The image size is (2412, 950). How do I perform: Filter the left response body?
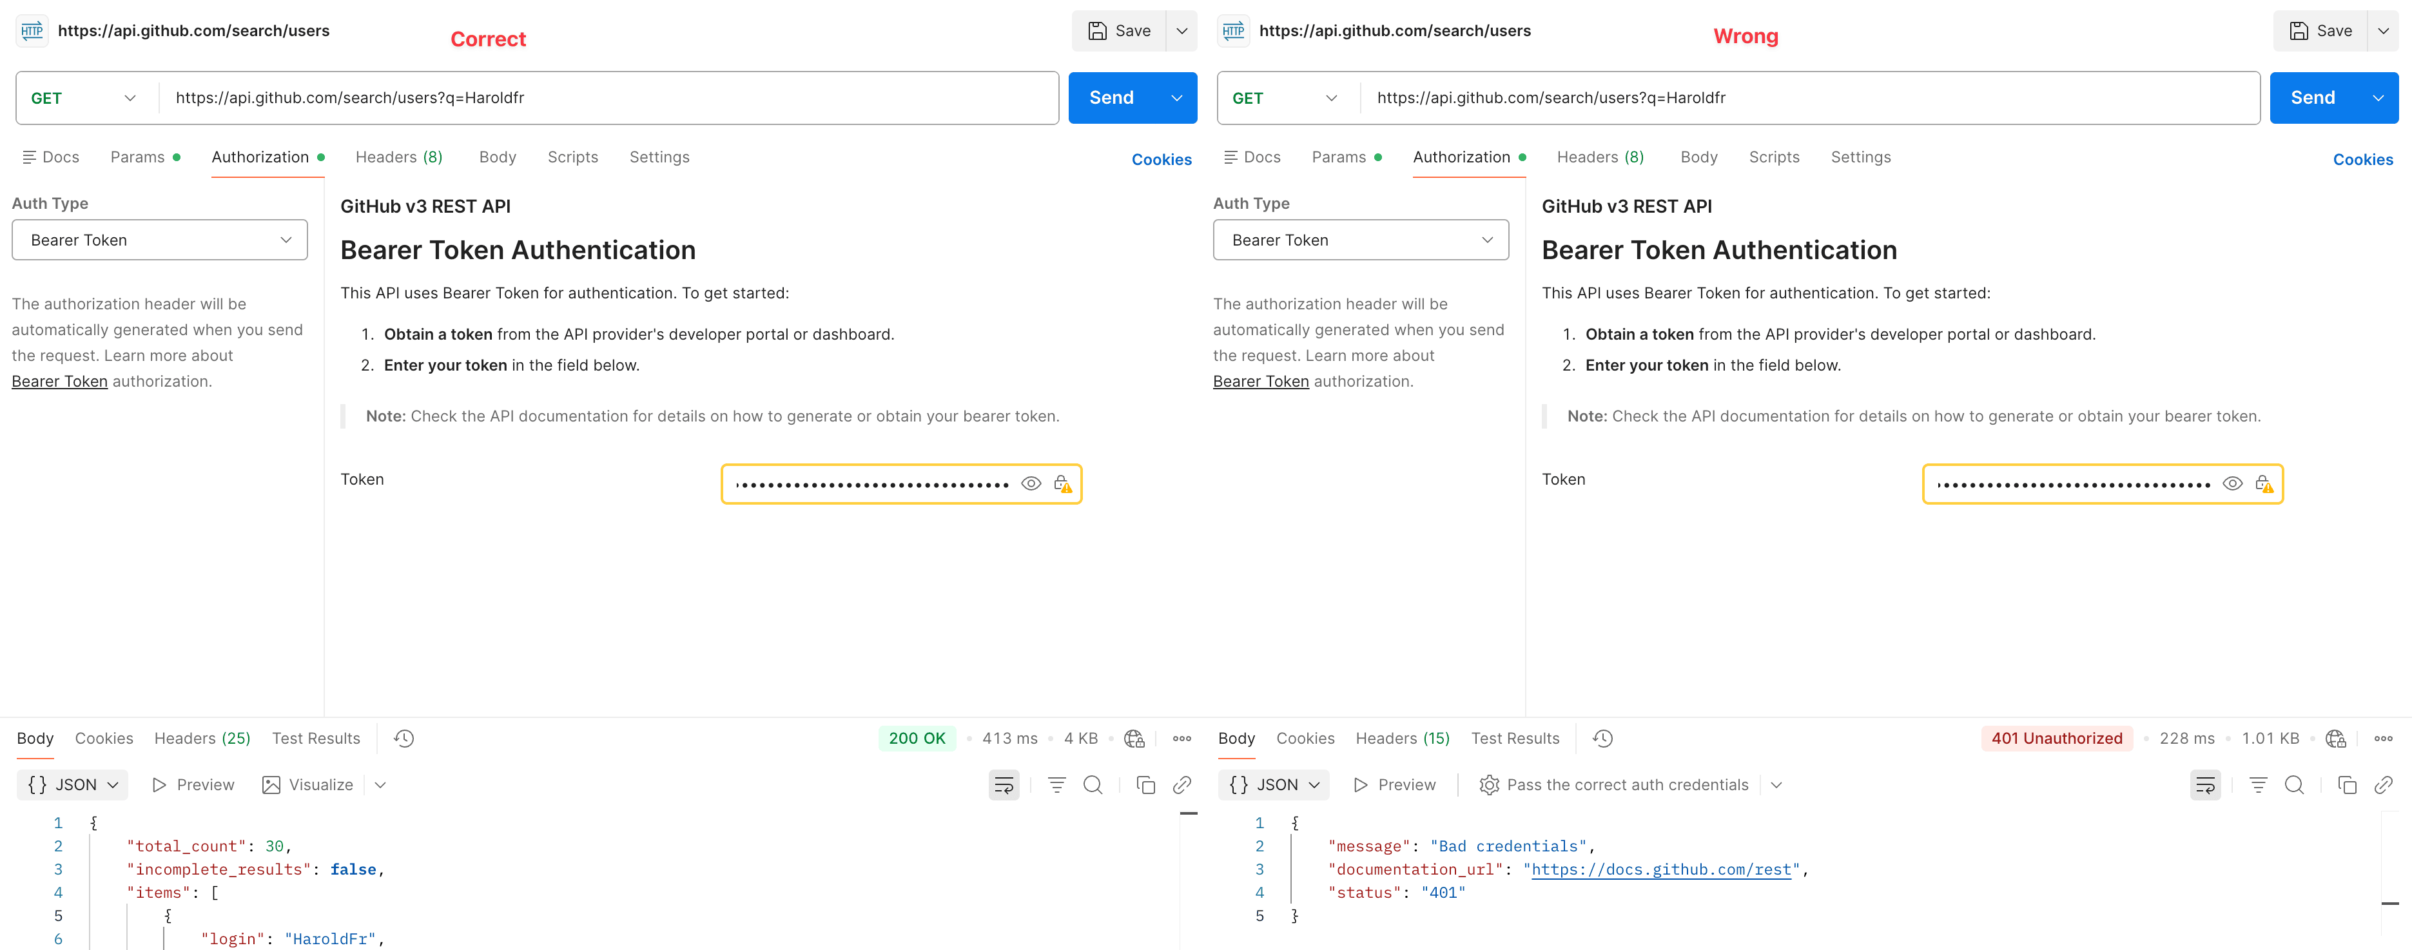1056,785
